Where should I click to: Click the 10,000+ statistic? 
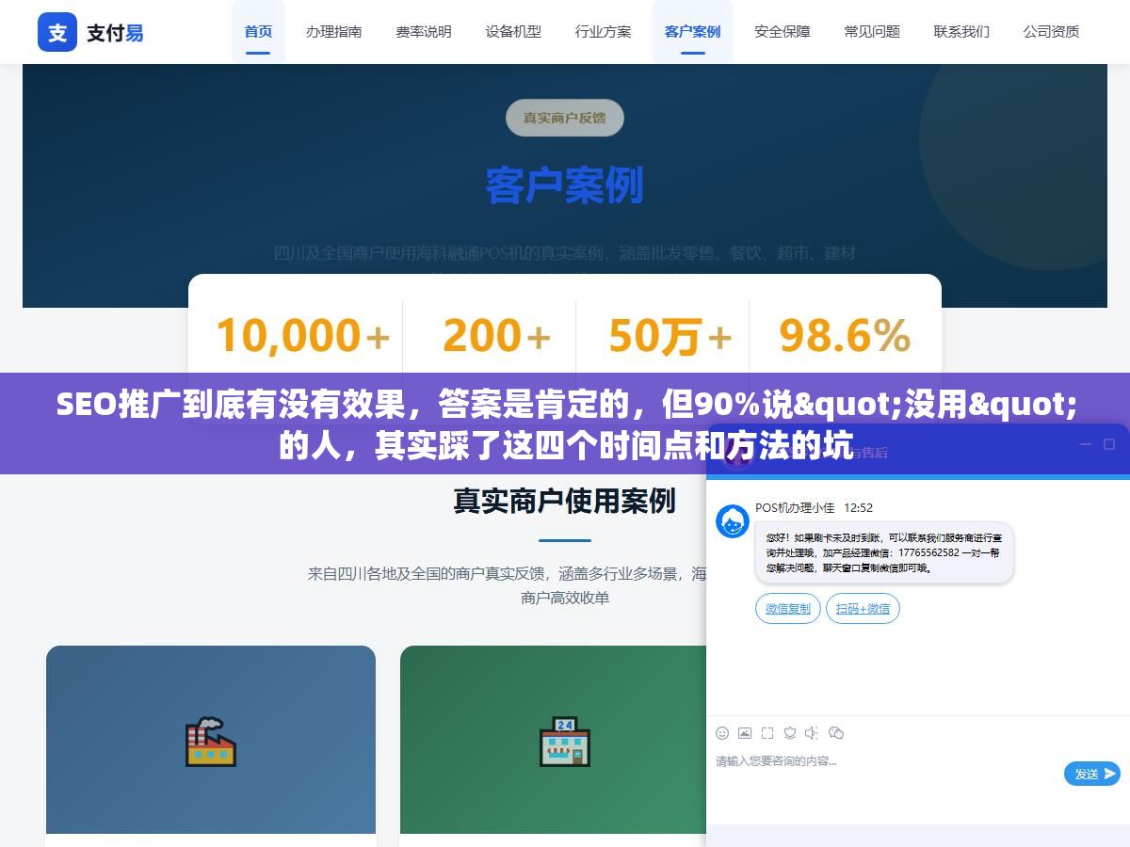303,336
